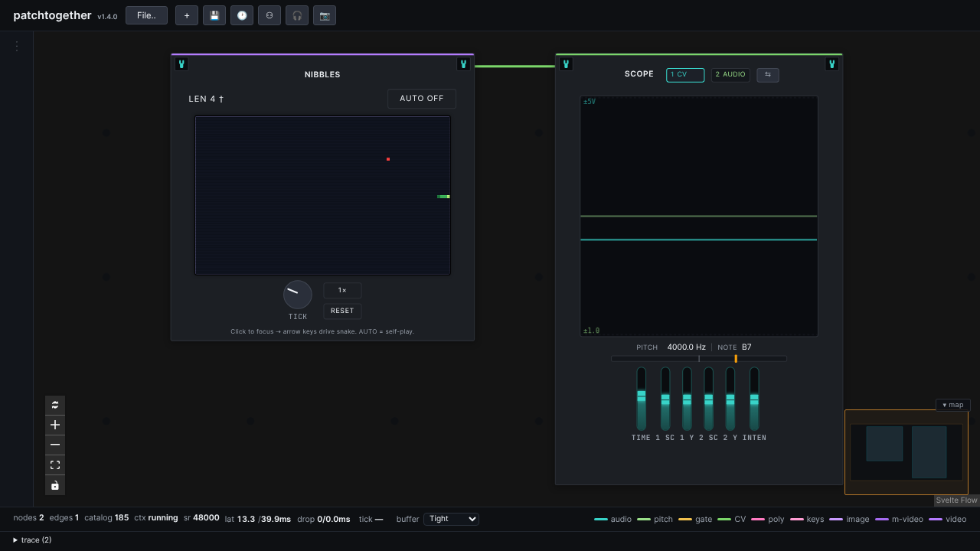Collapse the minimap with map toggle
The image size is (980, 551).
pyautogui.click(x=953, y=405)
